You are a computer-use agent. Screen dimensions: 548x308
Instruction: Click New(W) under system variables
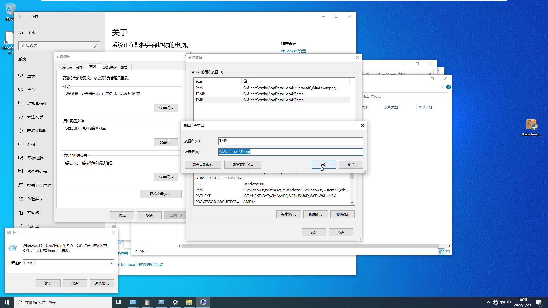click(x=288, y=214)
